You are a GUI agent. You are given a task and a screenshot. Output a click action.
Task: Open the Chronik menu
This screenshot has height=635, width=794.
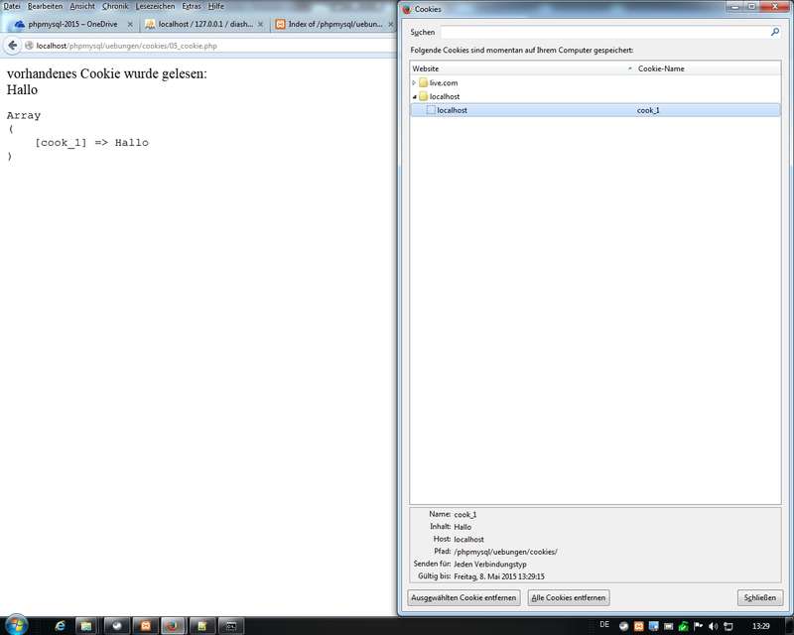point(115,6)
